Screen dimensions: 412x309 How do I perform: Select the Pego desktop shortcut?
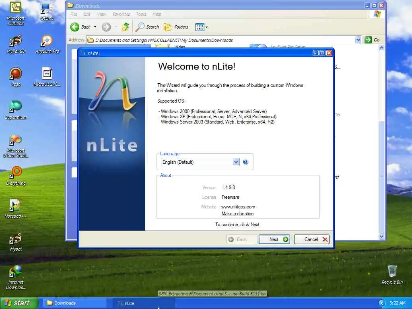(16, 77)
